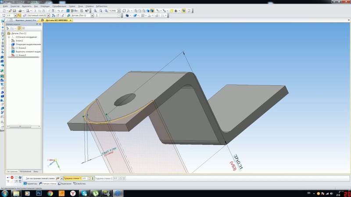
Task: Switch to the Исполнения tab below model tree
Action: pos(25,171)
